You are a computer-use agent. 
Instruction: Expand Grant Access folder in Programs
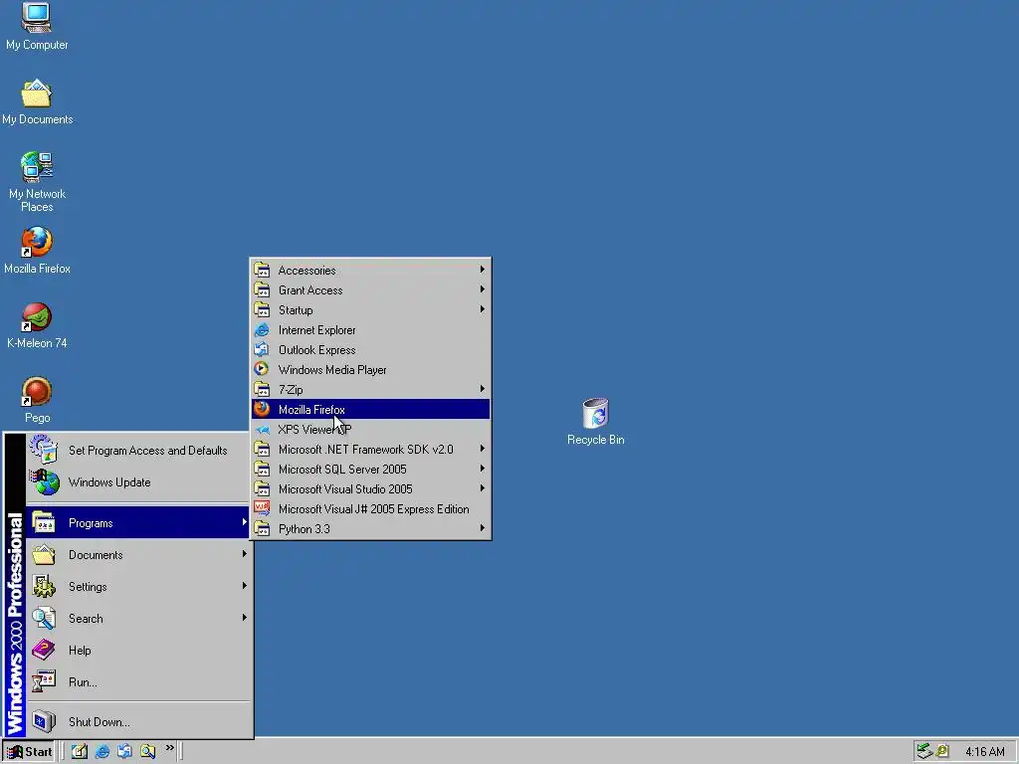click(x=370, y=289)
